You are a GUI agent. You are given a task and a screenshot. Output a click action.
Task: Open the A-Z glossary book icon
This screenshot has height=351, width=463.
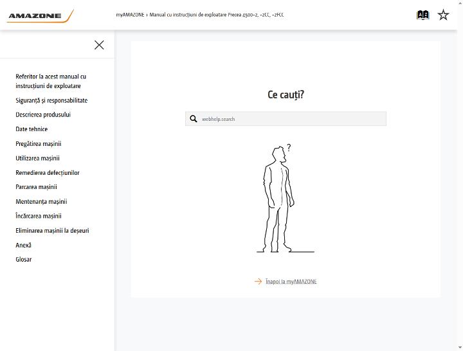click(423, 15)
